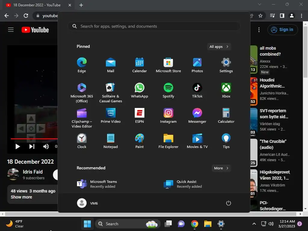Launch Spotify
Screen dimensions: 308x231
168,91
